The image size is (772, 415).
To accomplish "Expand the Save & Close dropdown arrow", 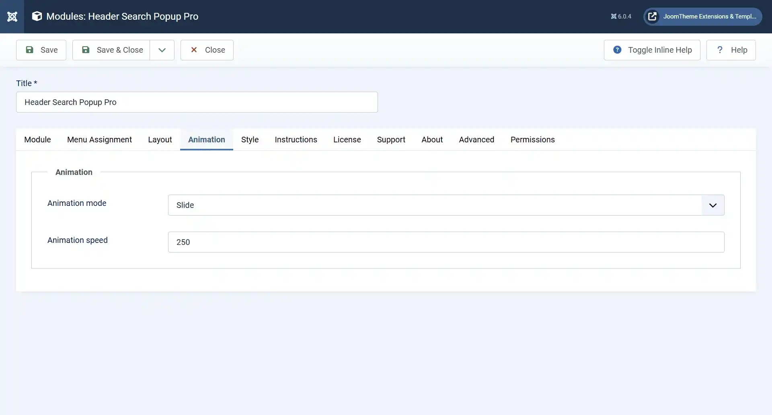I will coord(162,50).
